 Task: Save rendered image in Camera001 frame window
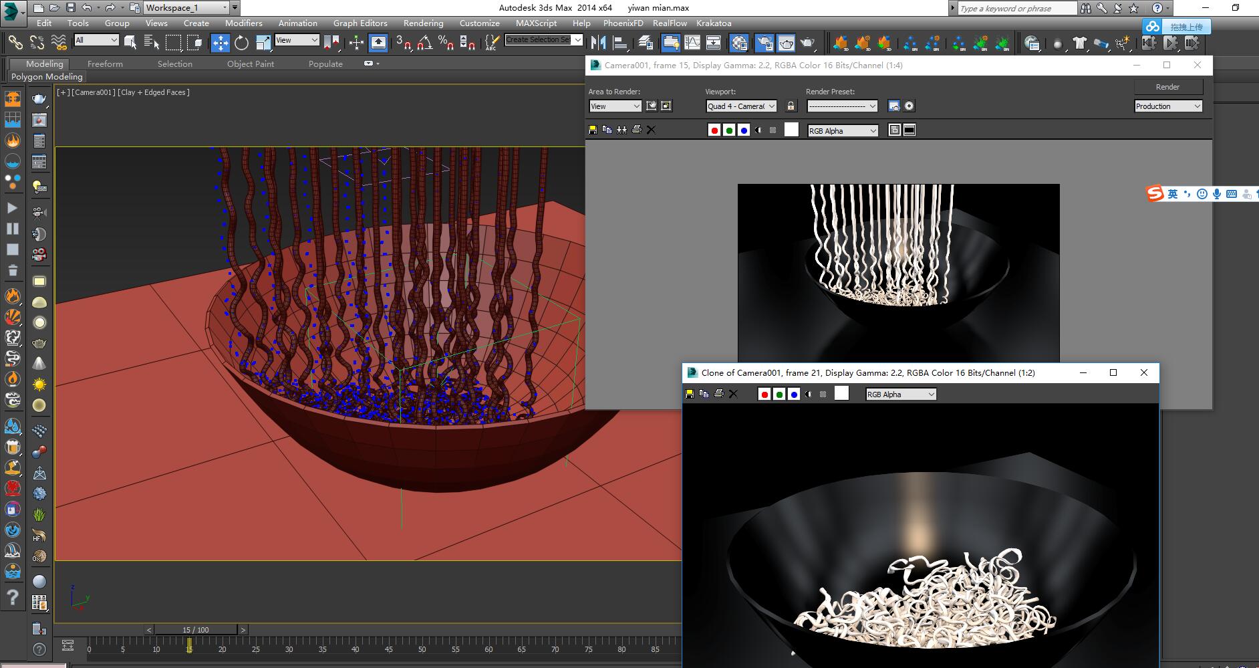click(x=593, y=130)
